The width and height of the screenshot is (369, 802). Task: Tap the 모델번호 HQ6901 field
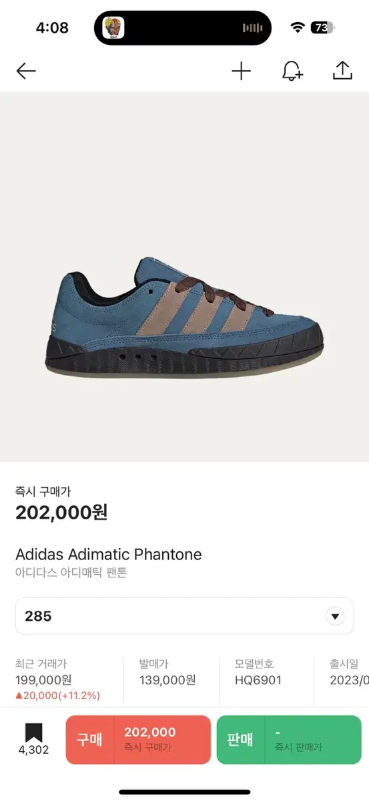point(258,672)
